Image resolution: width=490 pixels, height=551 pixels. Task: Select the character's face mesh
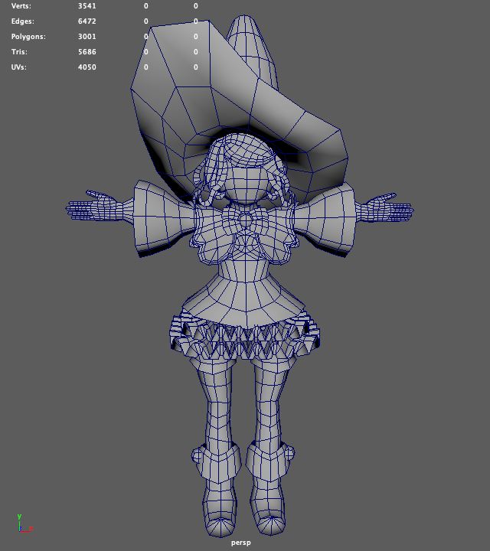click(x=245, y=186)
